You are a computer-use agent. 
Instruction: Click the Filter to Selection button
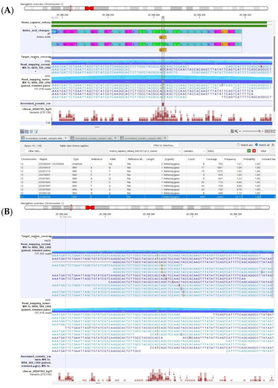point(164,145)
